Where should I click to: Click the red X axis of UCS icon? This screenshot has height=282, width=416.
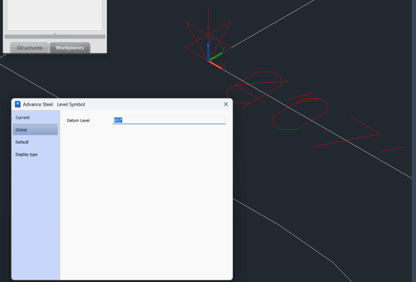tap(215, 65)
